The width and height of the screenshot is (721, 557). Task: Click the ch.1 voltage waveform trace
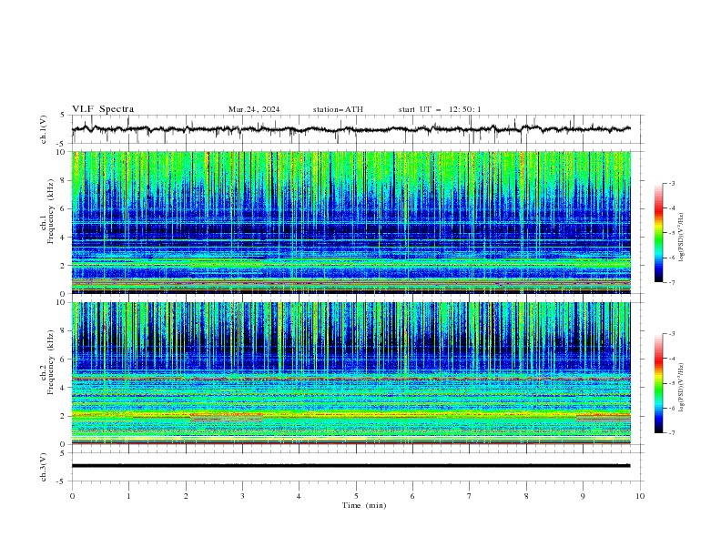(x=350, y=129)
